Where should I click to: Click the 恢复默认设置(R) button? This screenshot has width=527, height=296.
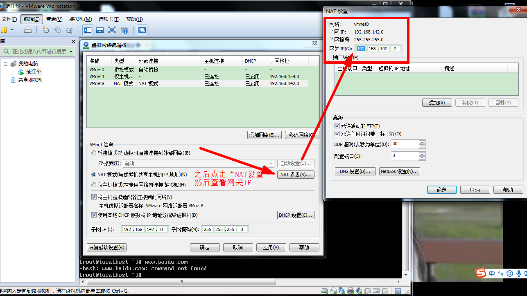(x=107, y=247)
